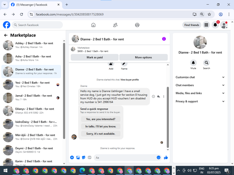Open Windows Start menu

coord(6,170)
